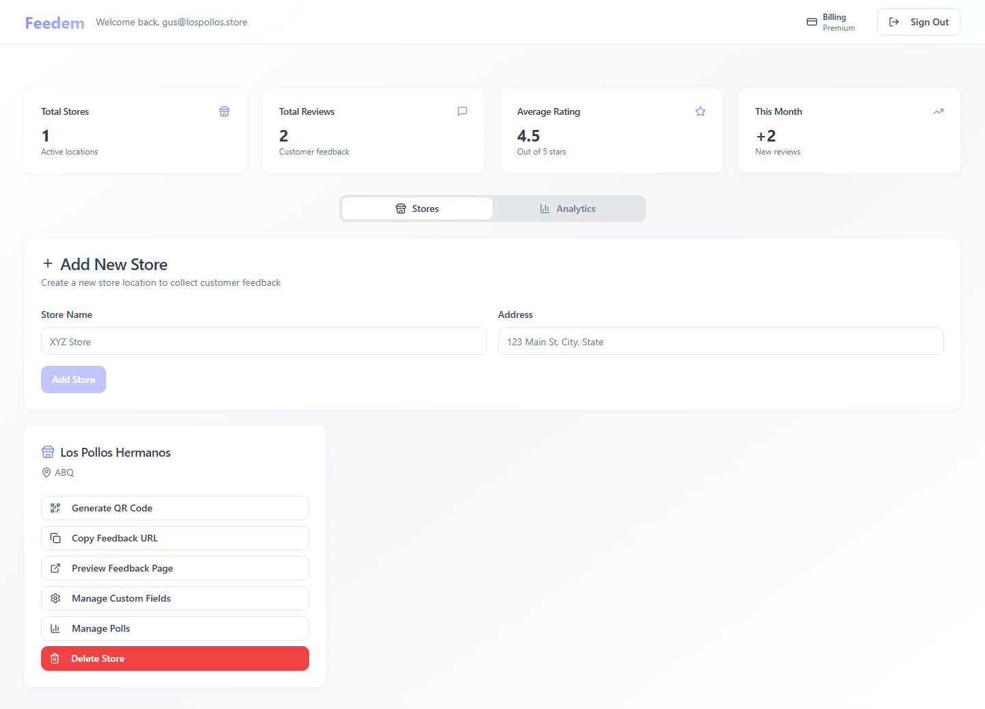The height and width of the screenshot is (709, 985).
Task: Click the storefront icon beside Los Pollos Hermanos
Action: click(x=47, y=452)
